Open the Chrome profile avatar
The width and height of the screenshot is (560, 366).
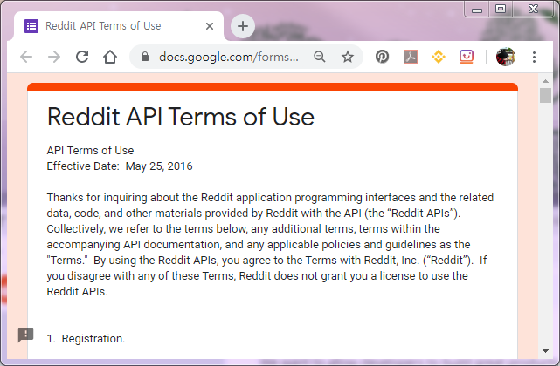click(506, 57)
